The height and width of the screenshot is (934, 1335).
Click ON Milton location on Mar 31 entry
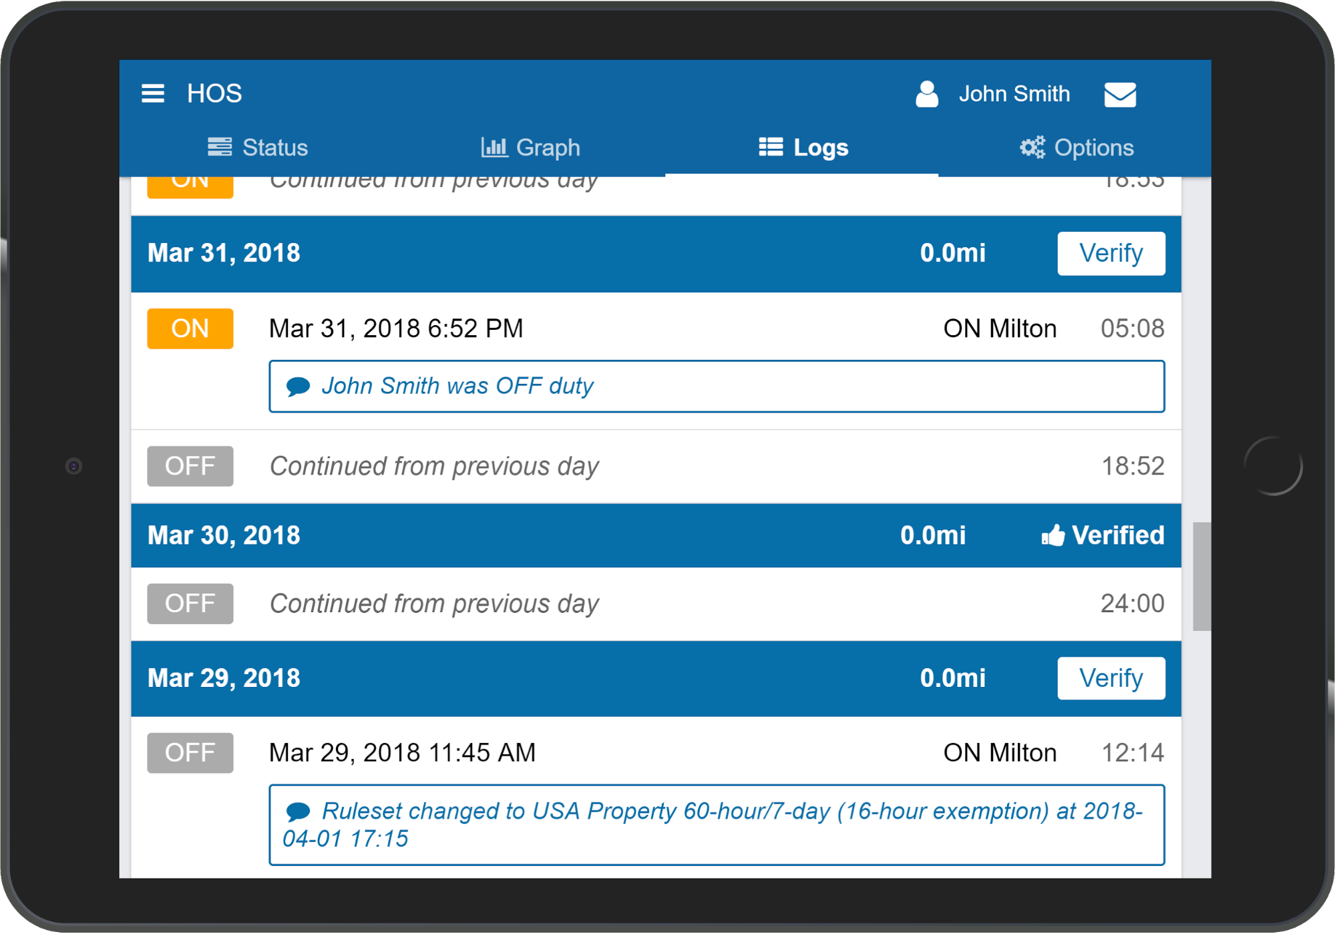(1000, 328)
